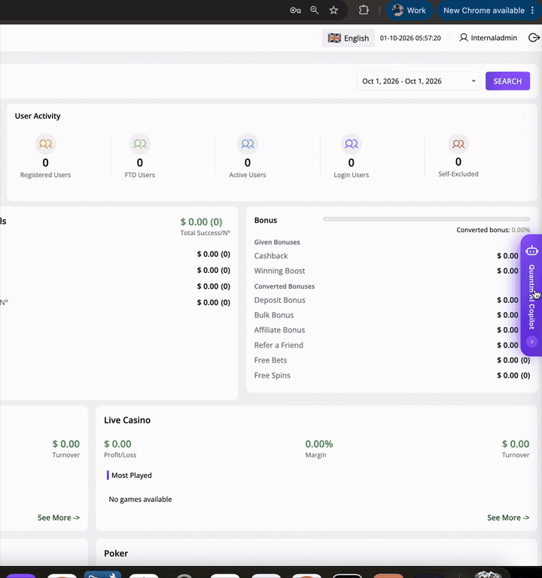Viewport: 542px width, 578px height.
Task: Click the user silhouette icon beside Internaladmin
Action: (x=464, y=38)
